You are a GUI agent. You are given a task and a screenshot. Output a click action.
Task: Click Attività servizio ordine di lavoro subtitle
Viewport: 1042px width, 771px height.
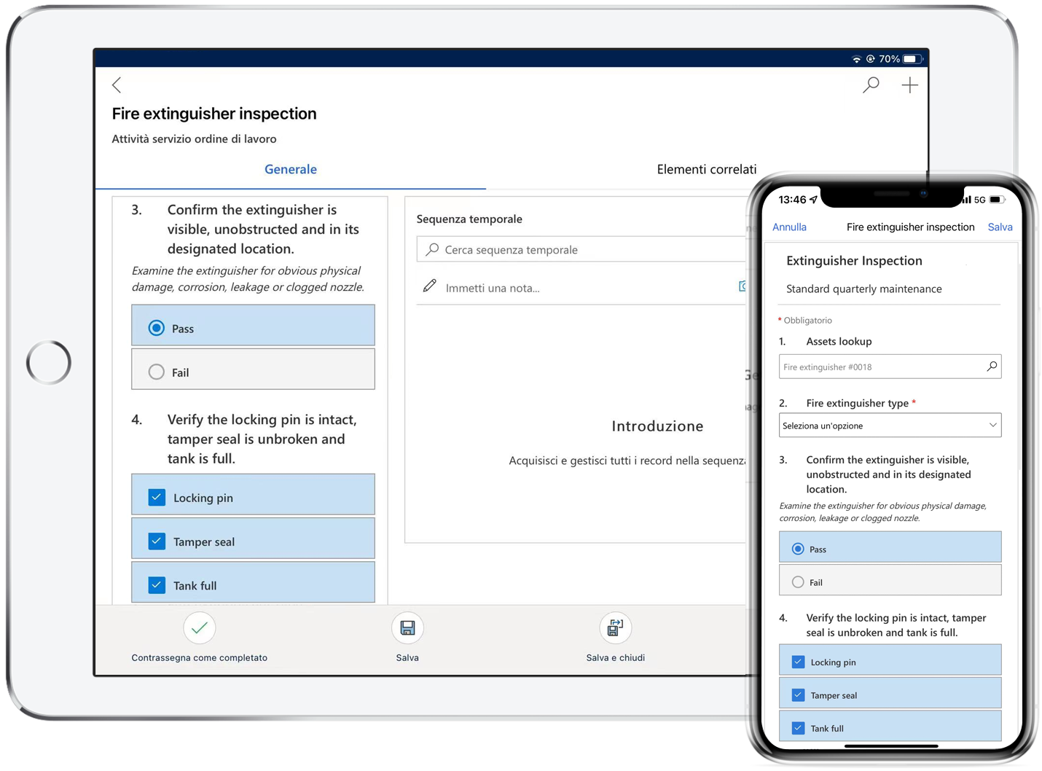tap(194, 138)
